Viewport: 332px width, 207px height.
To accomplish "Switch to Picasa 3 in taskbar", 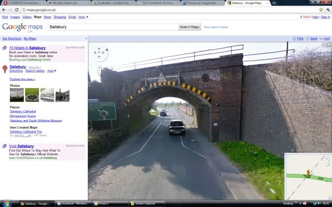I will [x=110, y=203].
